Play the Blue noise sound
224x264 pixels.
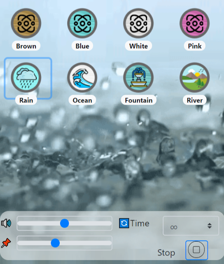point(82,23)
